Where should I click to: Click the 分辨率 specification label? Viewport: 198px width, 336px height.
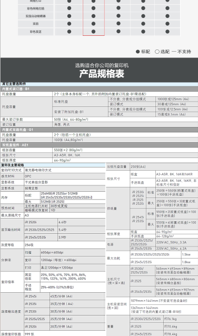click(6, 260)
